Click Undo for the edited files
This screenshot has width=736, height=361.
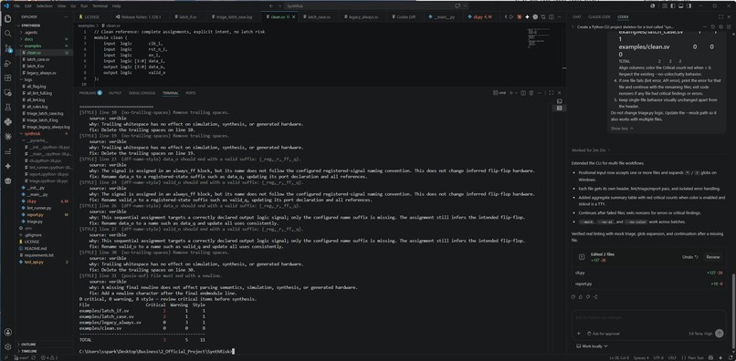pyautogui.click(x=689, y=257)
